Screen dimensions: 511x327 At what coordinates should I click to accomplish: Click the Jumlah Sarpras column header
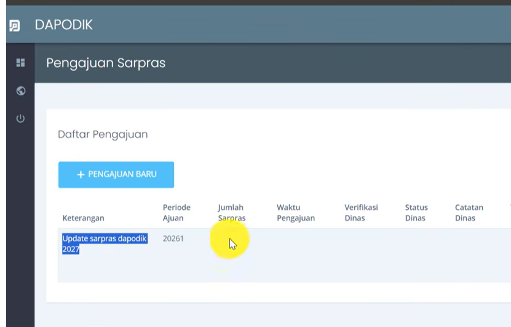(x=232, y=213)
